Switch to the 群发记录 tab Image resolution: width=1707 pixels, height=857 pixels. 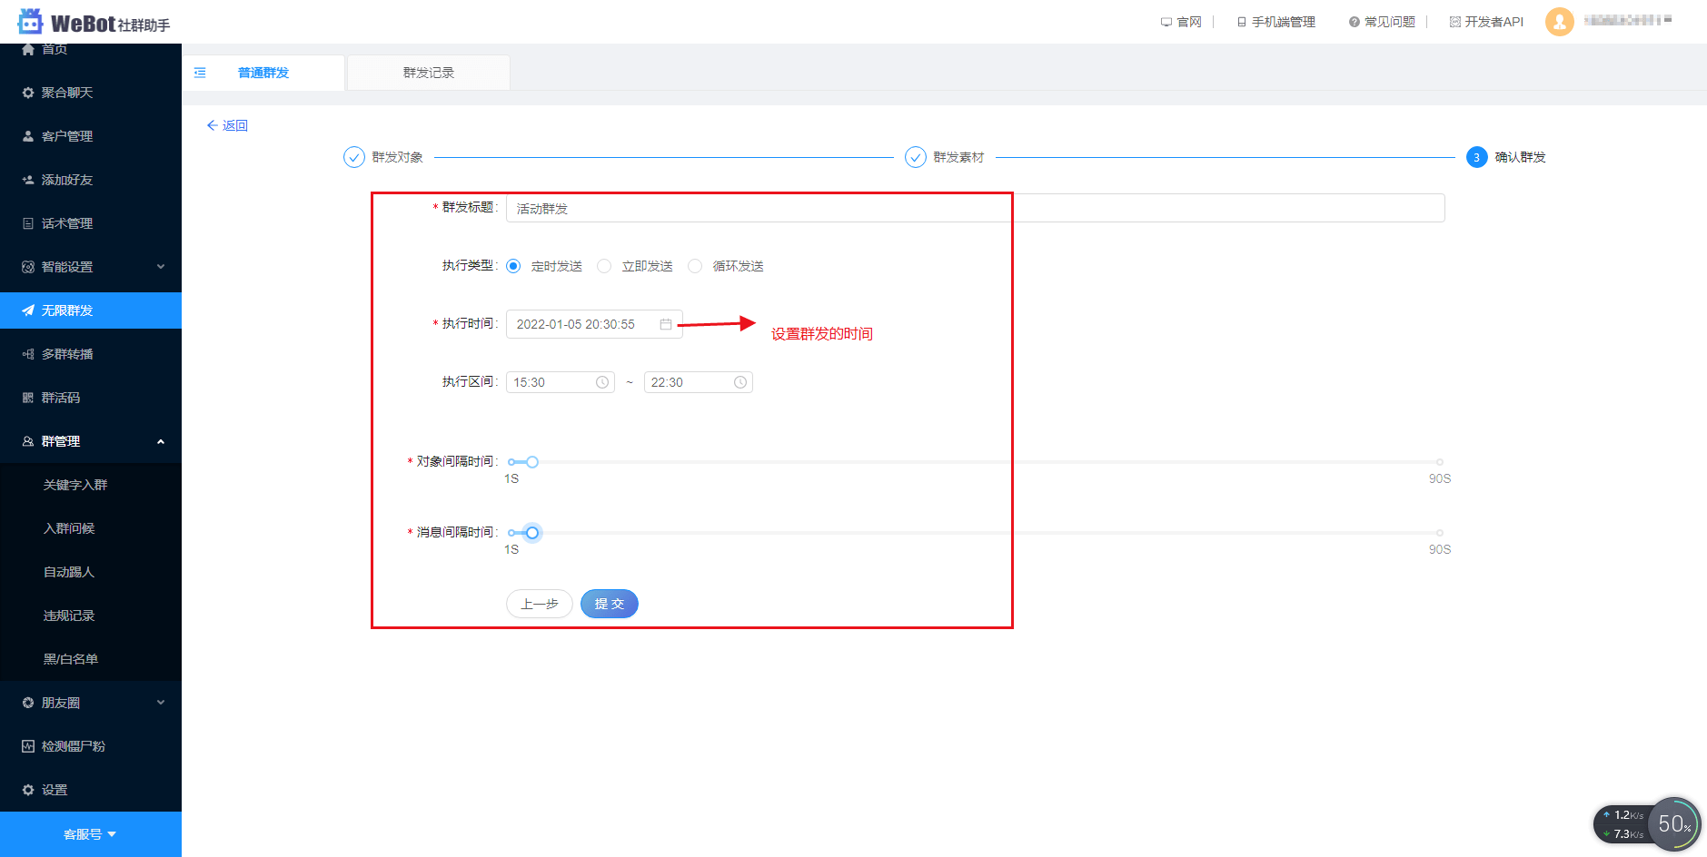tap(429, 73)
